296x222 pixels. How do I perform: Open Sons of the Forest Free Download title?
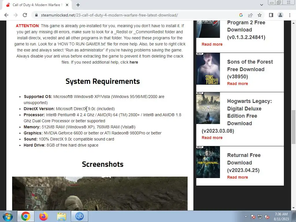[250, 69]
